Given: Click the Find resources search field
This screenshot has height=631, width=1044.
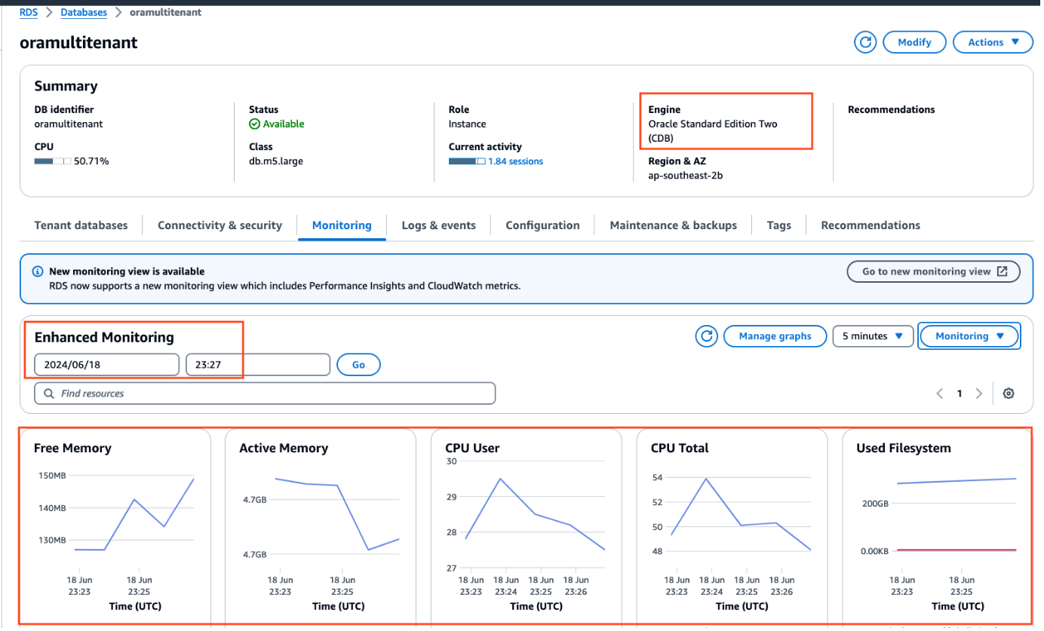Looking at the screenshot, I should [x=264, y=394].
